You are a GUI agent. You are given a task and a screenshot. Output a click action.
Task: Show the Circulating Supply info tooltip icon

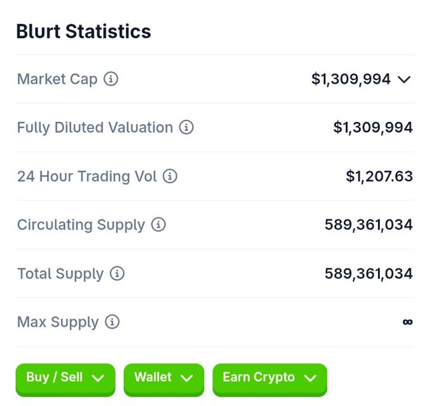159,225
